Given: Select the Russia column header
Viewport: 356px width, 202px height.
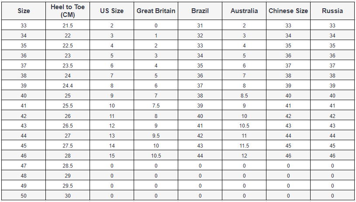Looking at the screenshot, I should 332,11.
